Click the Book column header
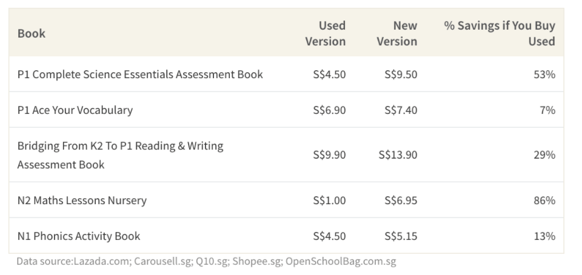 (x=32, y=33)
